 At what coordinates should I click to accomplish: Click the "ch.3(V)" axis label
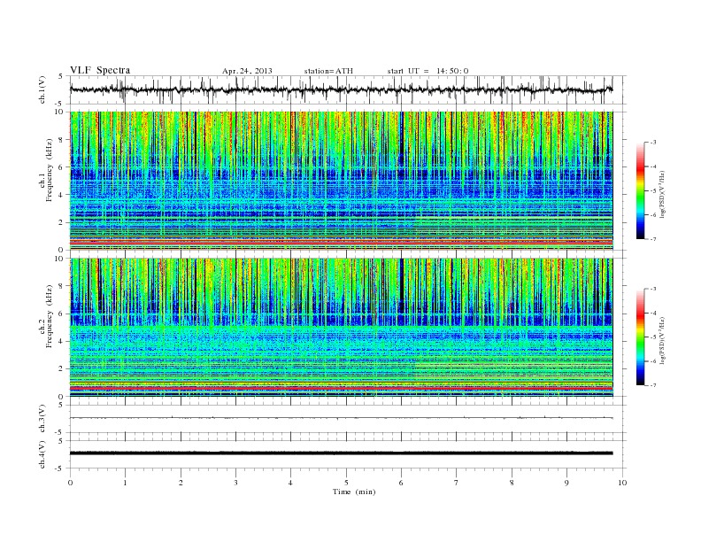click(x=42, y=419)
